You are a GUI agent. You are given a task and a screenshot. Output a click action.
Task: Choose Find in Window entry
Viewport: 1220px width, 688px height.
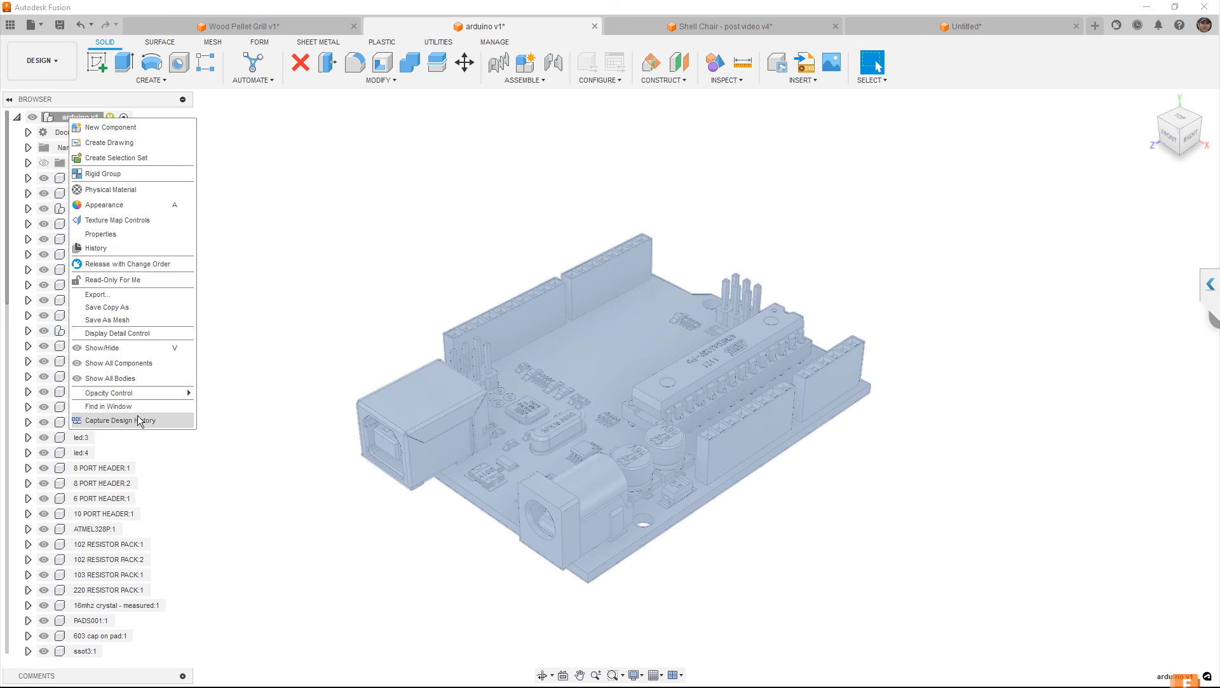point(132,406)
